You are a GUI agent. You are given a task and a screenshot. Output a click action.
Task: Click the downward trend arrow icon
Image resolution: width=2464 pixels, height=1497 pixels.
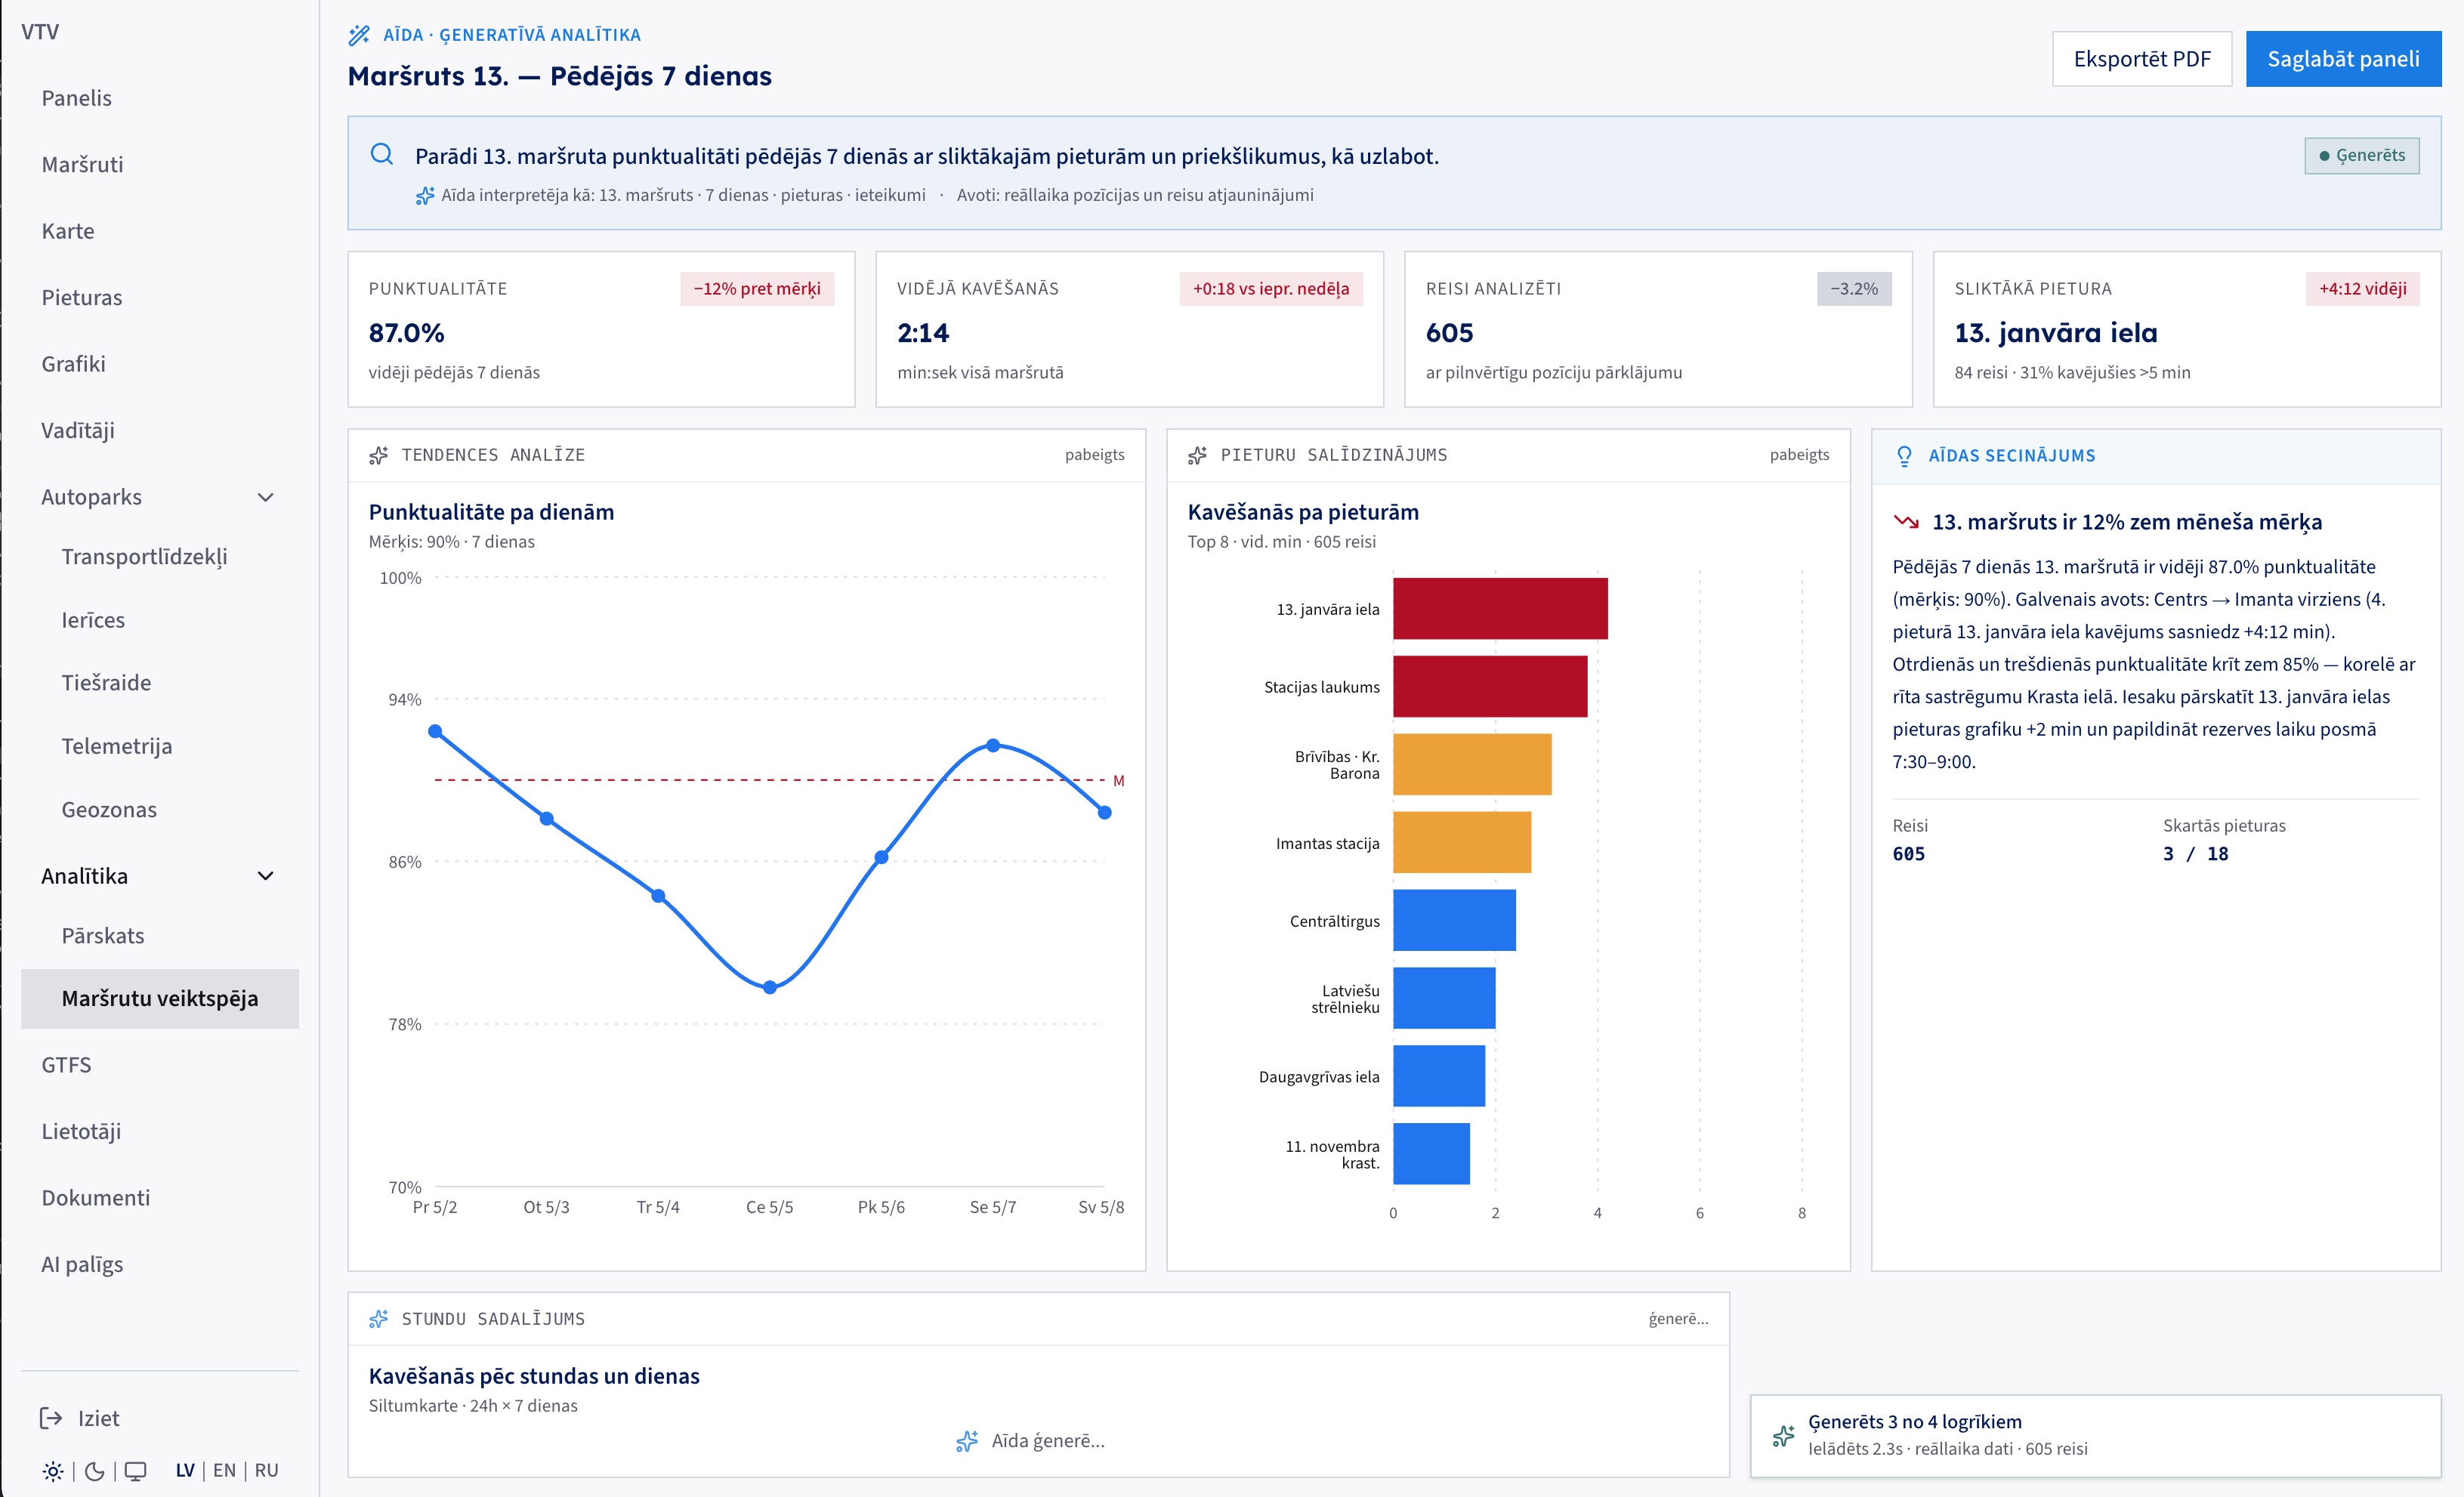tap(1906, 521)
